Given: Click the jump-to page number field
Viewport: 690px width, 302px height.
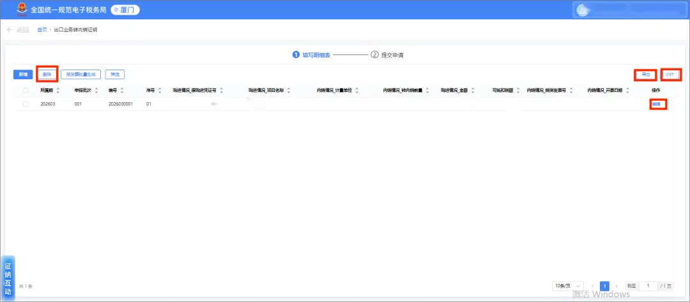Looking at the screenshot, I should click(x=648, y=286).
